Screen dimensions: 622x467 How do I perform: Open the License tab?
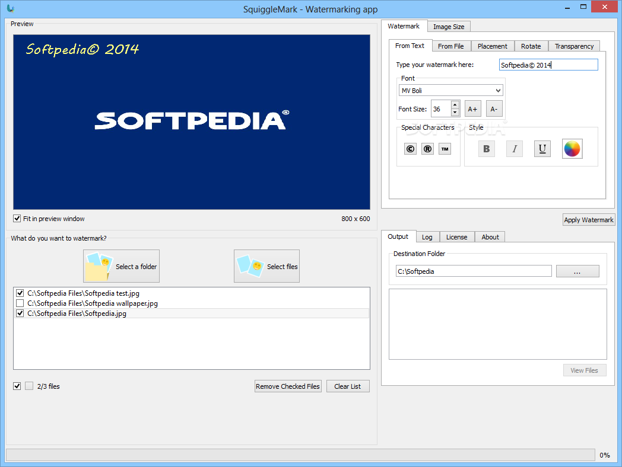pyautogui.click(x=456, y=237)
